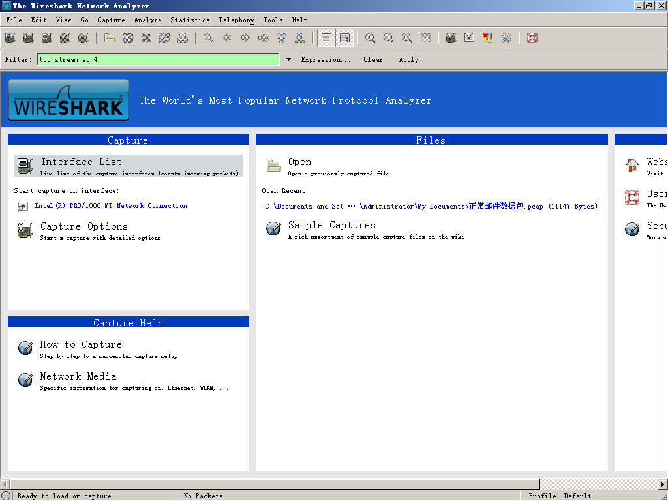Open Sample Captures wiki entry
Viewport: 668px width, 501px height.
click(365, 230)
